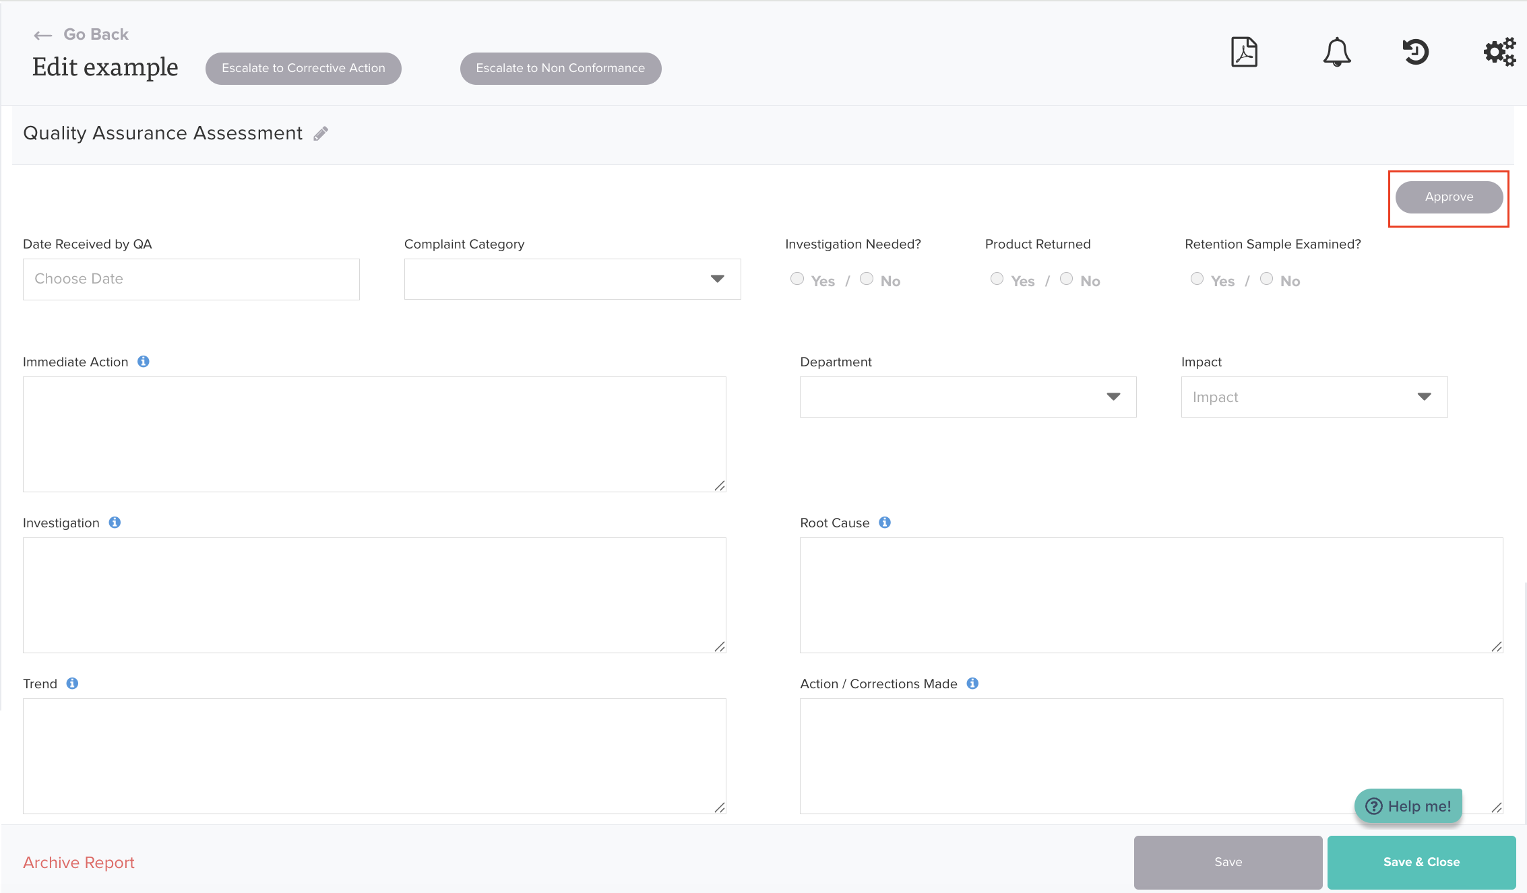Open the Complaint Category dropdown
The image size is (1527, 893).
(572, 279)
